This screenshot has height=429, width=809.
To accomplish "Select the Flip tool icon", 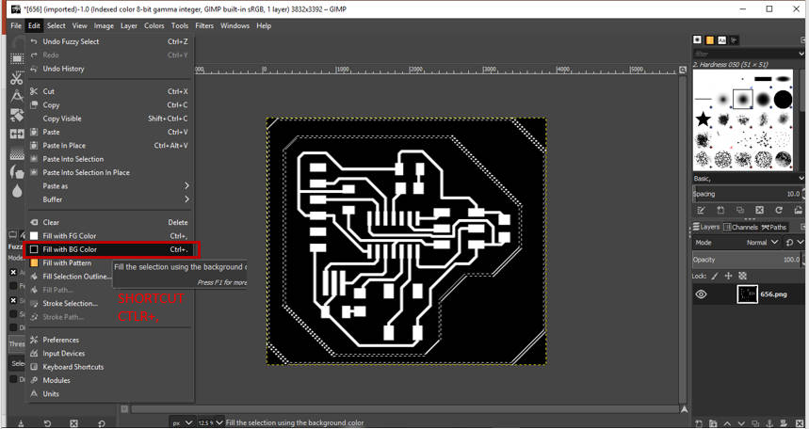I will pyautogui.click(x=17, y=134).
